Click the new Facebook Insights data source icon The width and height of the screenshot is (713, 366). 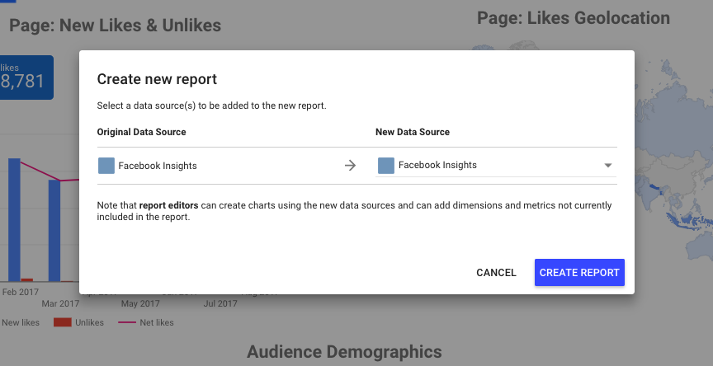(x=385, y=166)
